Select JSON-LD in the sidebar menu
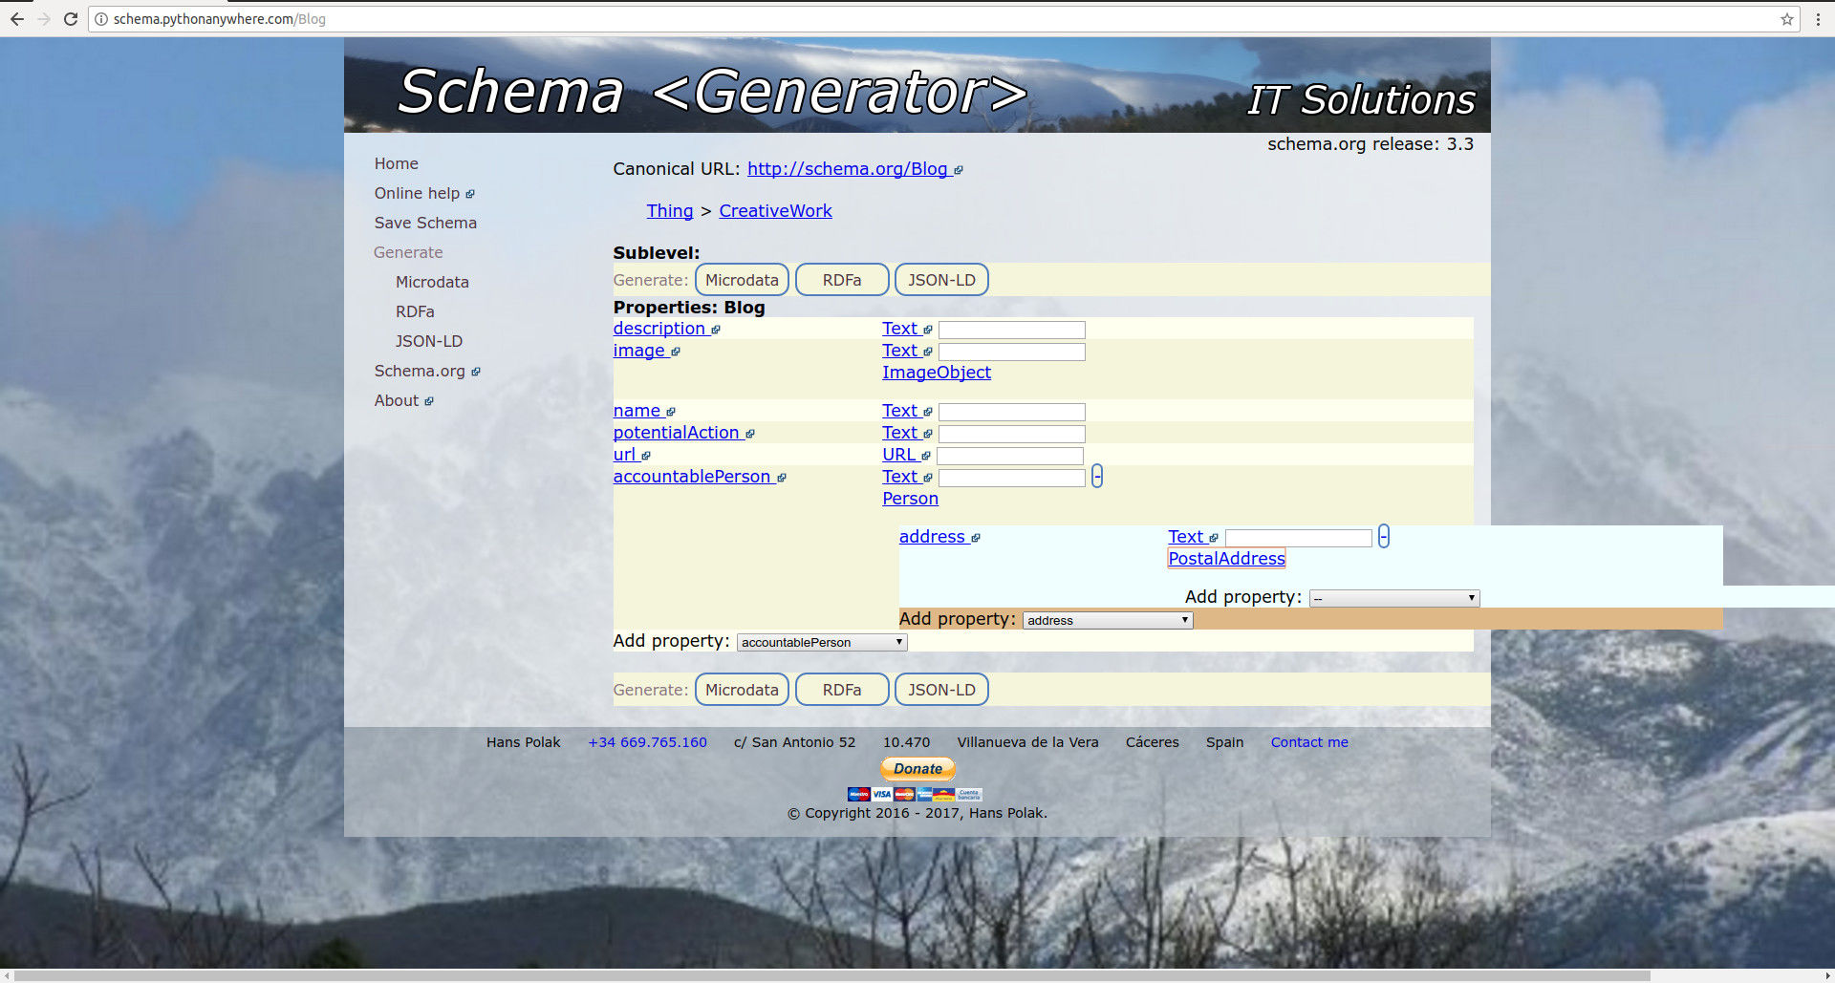Image resolution: width=1835 pixels, height=983 pixels. click(429, 341)
